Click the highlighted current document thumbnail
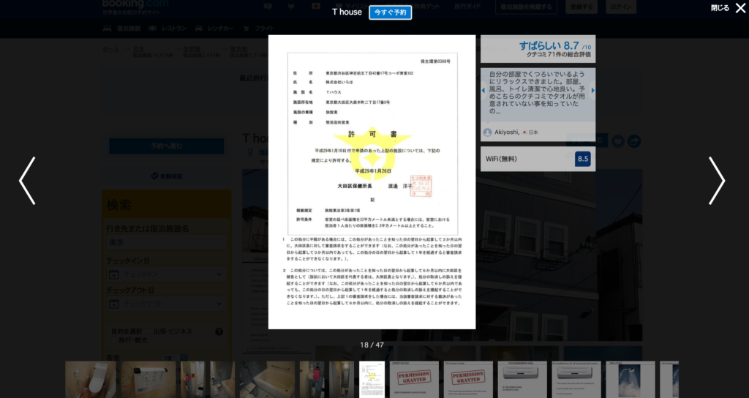 (x=372, y=379)
